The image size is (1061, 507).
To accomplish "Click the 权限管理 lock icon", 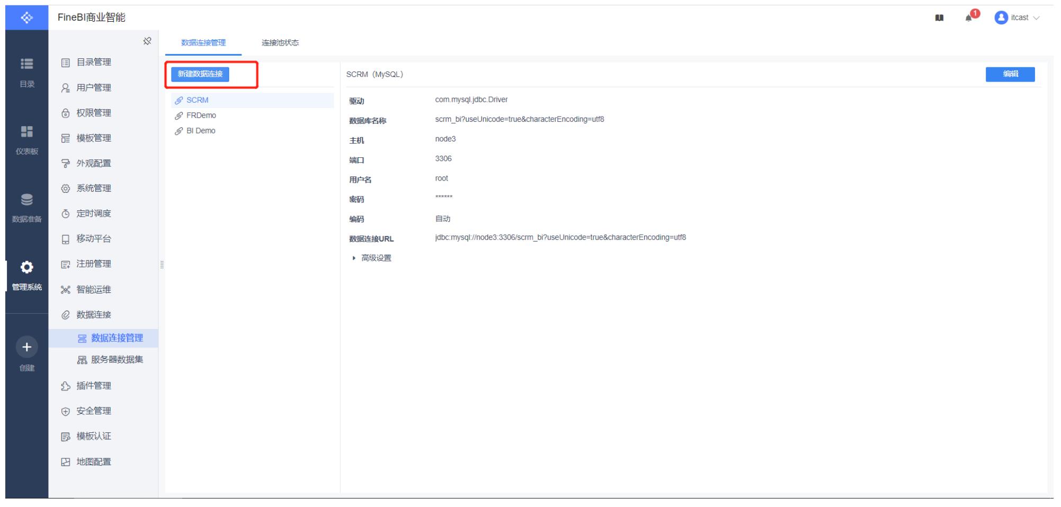I will pos(66,113).
